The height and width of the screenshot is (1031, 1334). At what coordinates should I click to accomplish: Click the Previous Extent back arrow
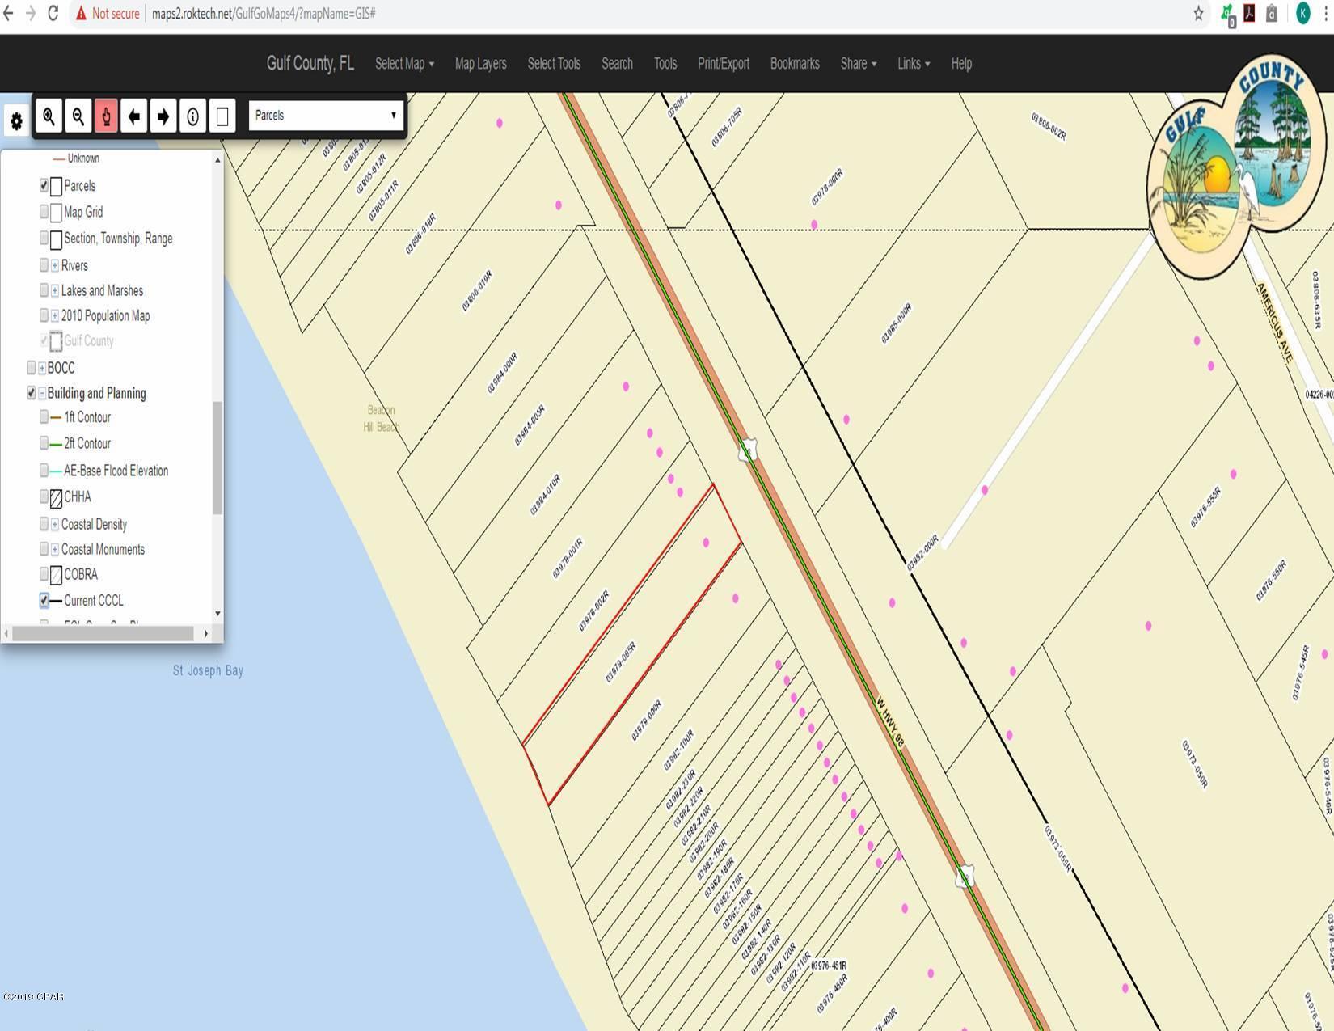[x=134, y=116]
